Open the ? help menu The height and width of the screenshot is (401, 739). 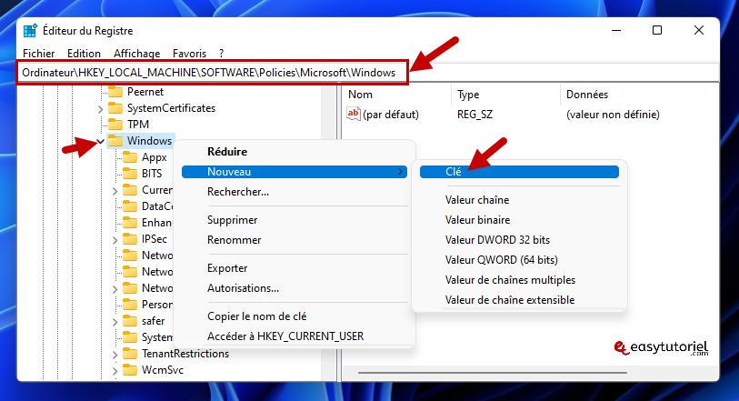coord(222,54)
